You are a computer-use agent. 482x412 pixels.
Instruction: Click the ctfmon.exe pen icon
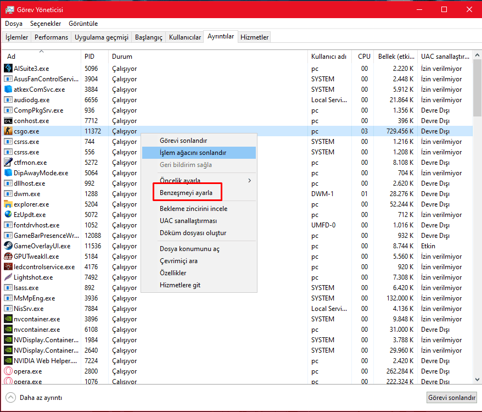tap(8, 163)
